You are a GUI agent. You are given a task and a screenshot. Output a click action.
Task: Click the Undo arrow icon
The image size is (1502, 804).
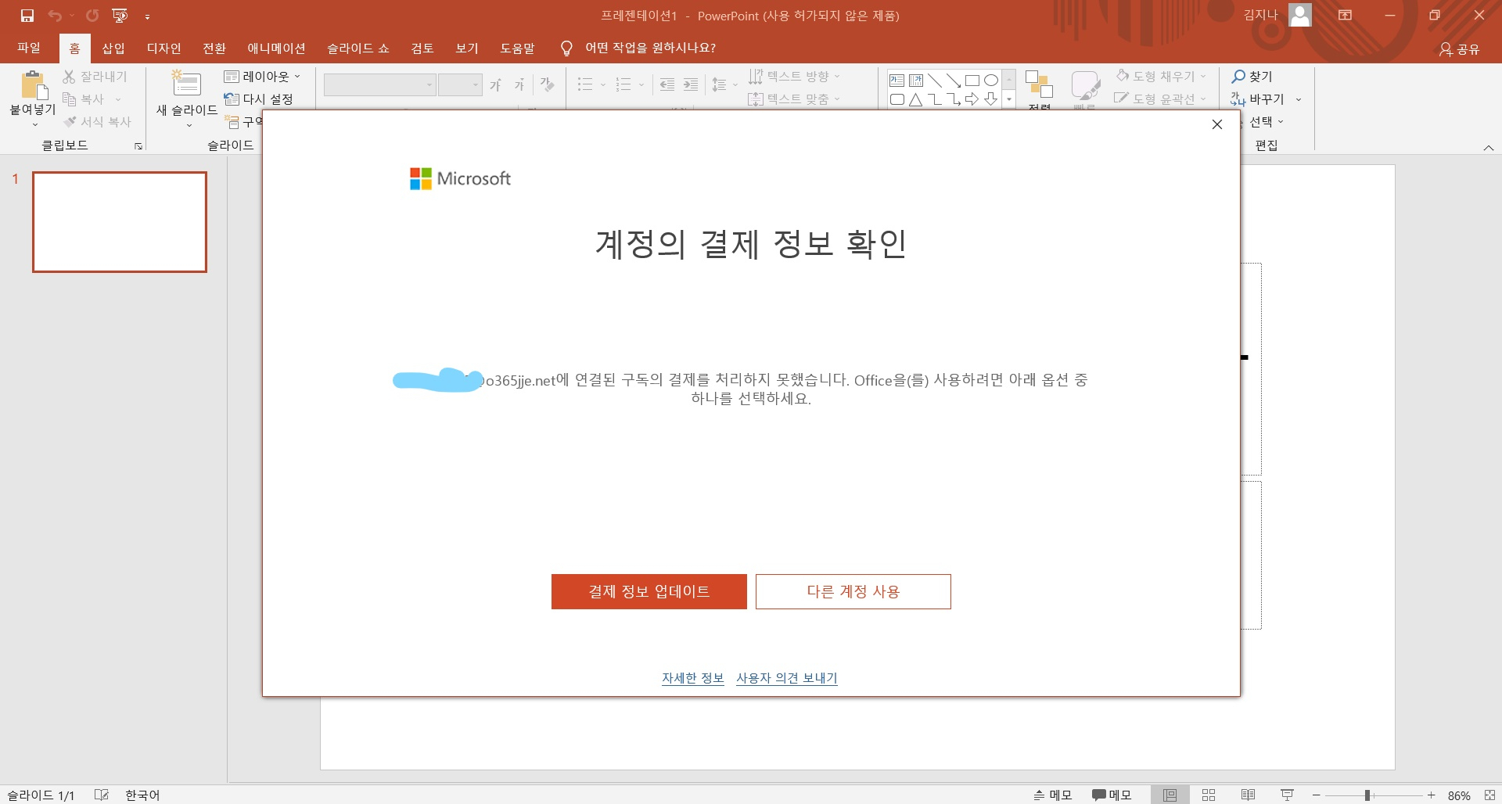pos(55,16)
